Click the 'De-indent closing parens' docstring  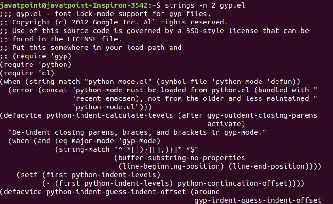coord(137,132)
